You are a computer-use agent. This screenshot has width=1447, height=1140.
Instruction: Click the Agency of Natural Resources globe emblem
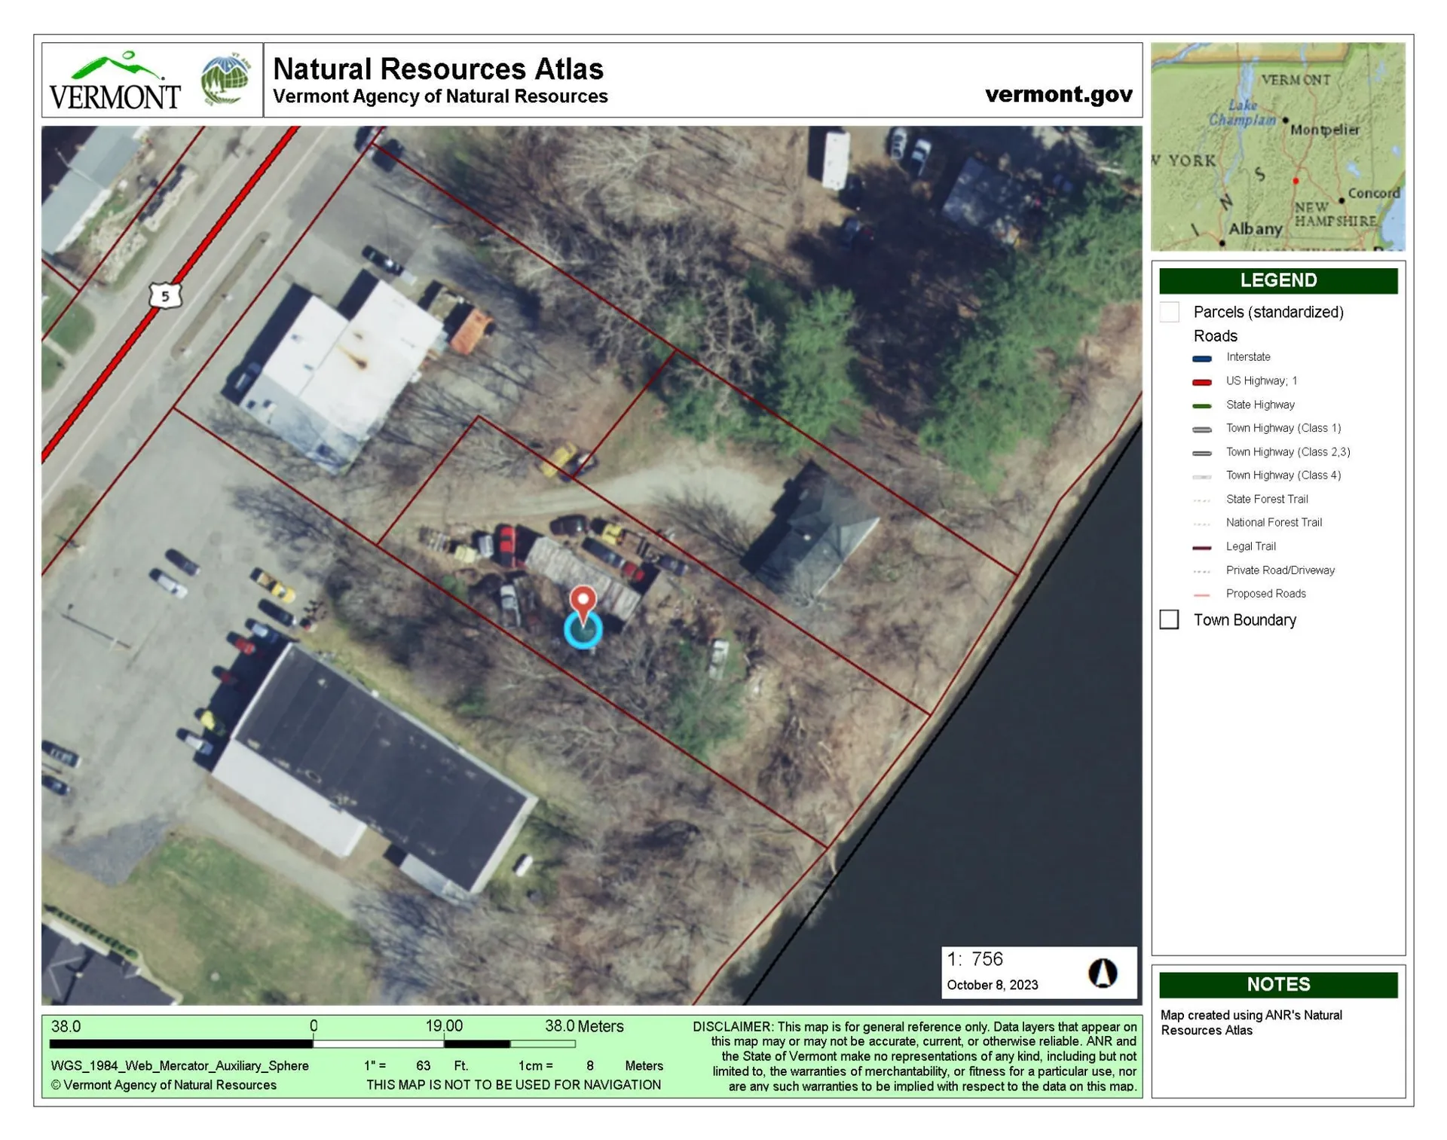point(225,79)
